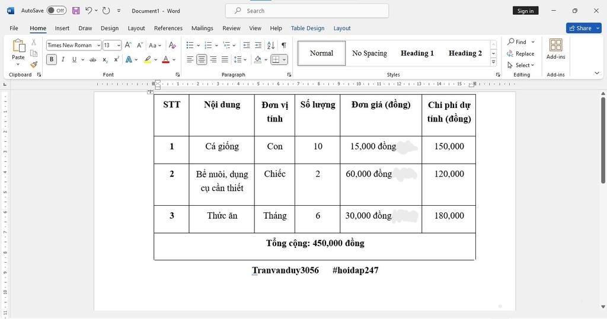Switch to the Insert tab
Viewport: 607px width, 319px height.
[x=62, y=28]
